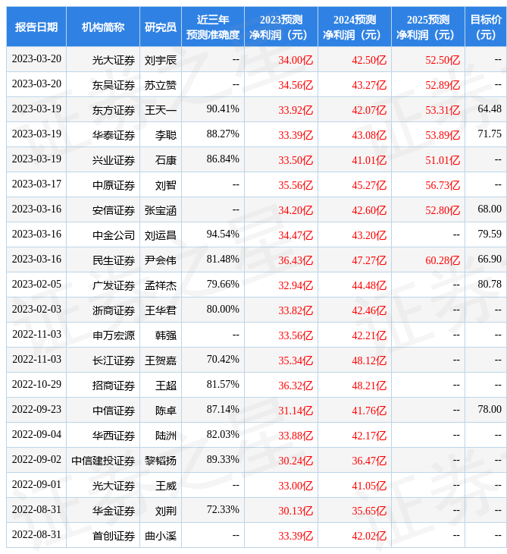Open the 首创证券 institution entry
The width and height of the screenshot is (507, 554).
click(114, 535)
